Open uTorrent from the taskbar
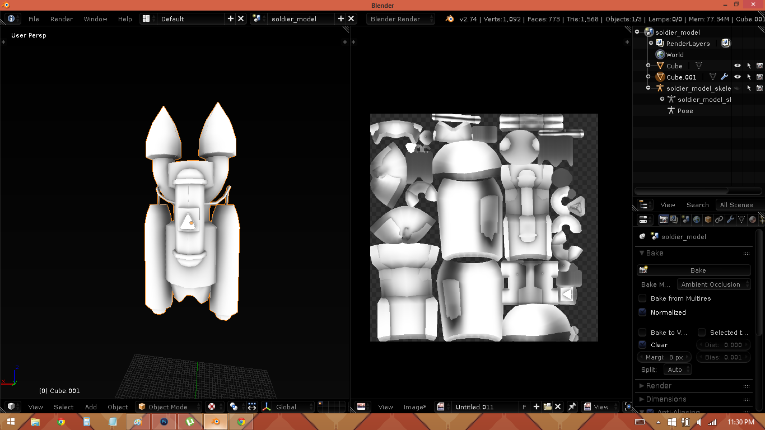Image resolution: width=765 pixels, height=430 pixels. click(190, 422)
